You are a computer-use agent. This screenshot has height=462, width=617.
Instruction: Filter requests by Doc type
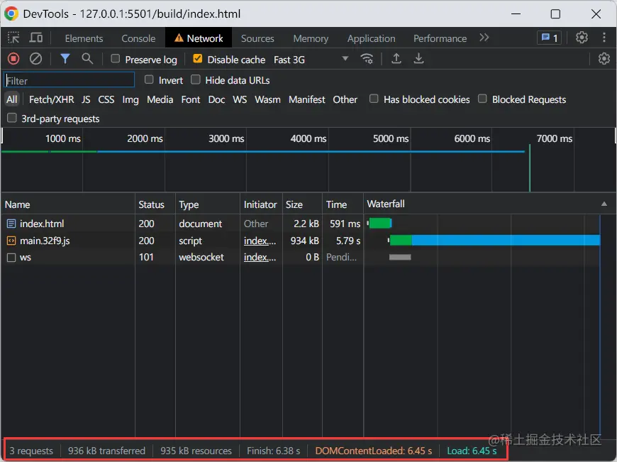click(x=216, y=99)
